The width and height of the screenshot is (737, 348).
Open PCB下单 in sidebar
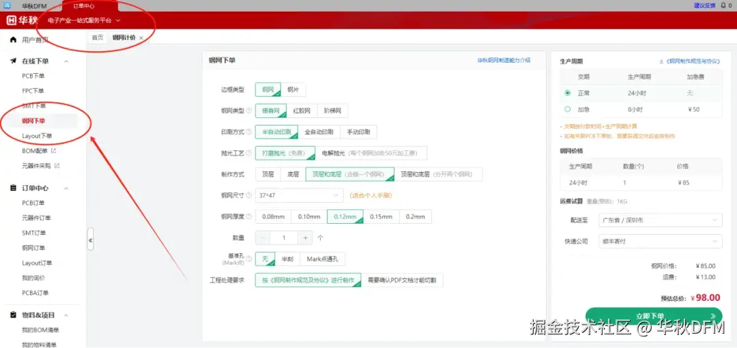pyautogui.click(x=33, y=76)
